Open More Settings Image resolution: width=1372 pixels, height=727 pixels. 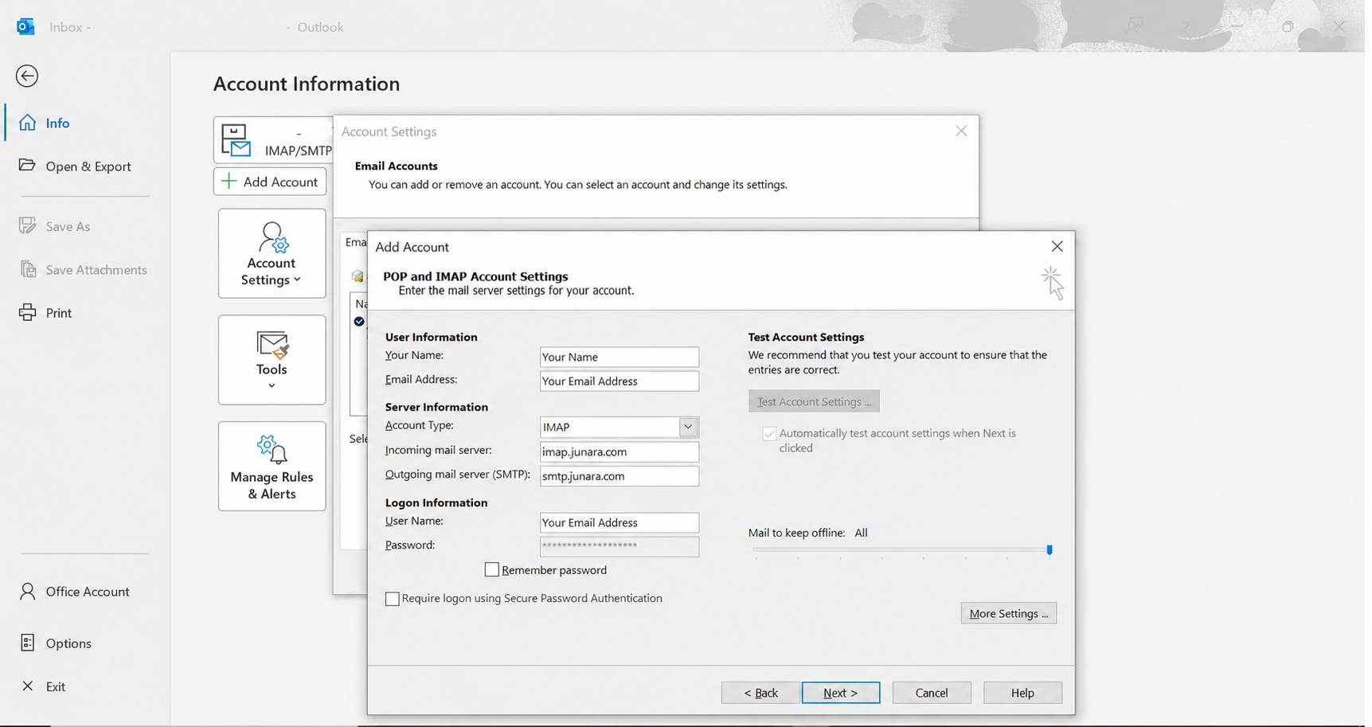[1008, 613]
